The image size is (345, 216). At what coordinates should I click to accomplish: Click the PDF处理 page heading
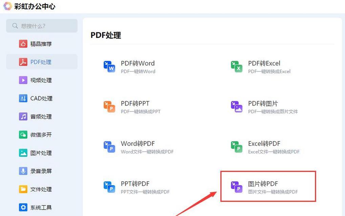106,35
